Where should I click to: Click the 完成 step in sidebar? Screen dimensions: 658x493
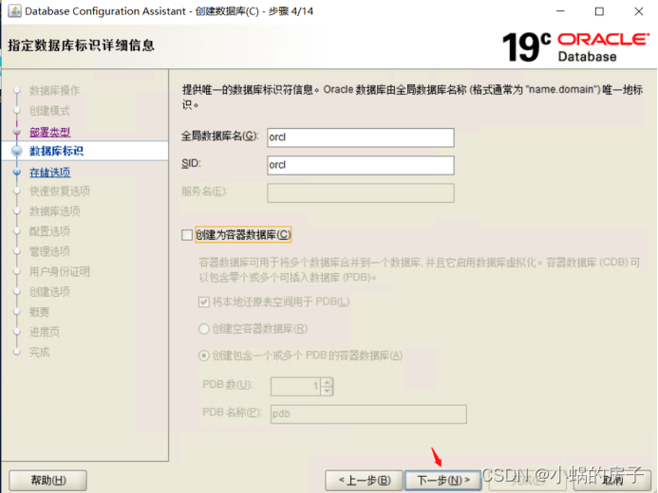coord(40,352)
